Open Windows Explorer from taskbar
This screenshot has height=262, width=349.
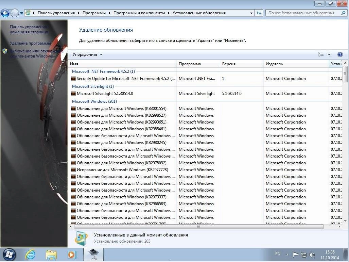tap(51, 255)
